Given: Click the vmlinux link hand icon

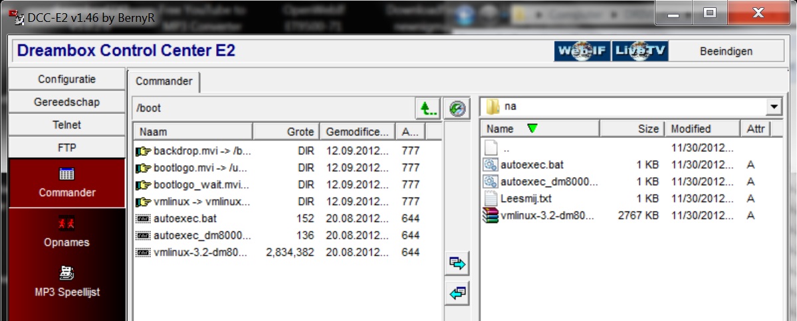Looking at the screenshot, I should click(144, 202).
